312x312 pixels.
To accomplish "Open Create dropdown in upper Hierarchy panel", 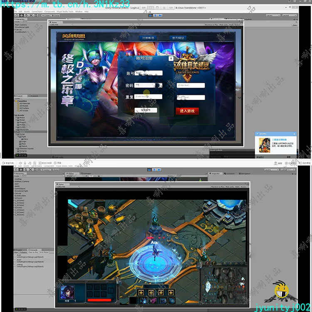I will [17, 22].
